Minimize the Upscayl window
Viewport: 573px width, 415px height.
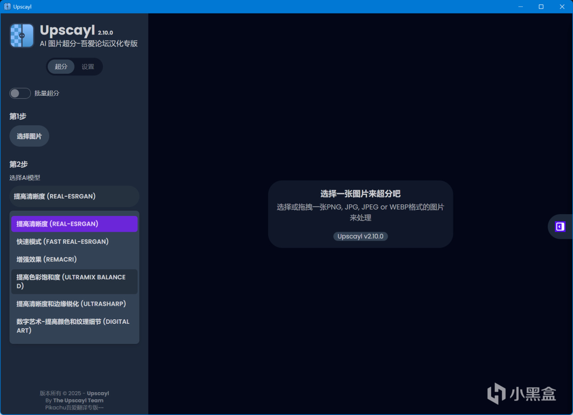point(521,7)
